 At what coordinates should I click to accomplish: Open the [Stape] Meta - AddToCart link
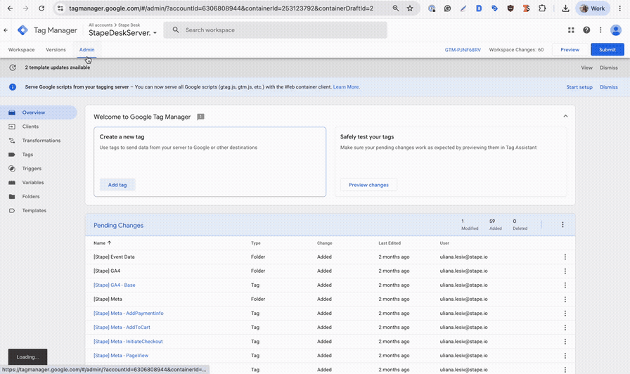coord(122,328)
